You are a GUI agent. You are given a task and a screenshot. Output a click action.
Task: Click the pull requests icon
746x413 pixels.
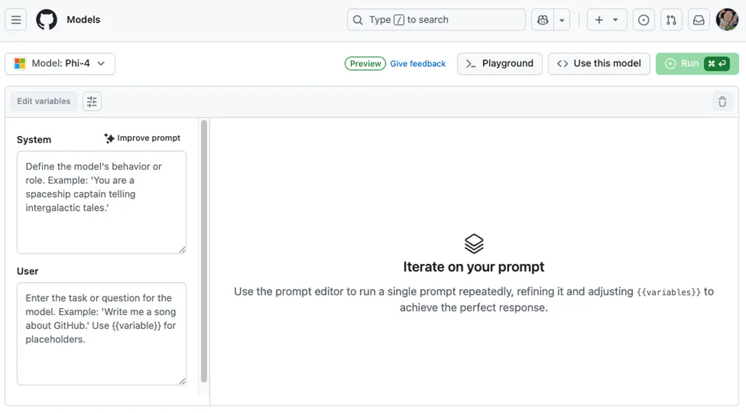[x=671, y=19]
